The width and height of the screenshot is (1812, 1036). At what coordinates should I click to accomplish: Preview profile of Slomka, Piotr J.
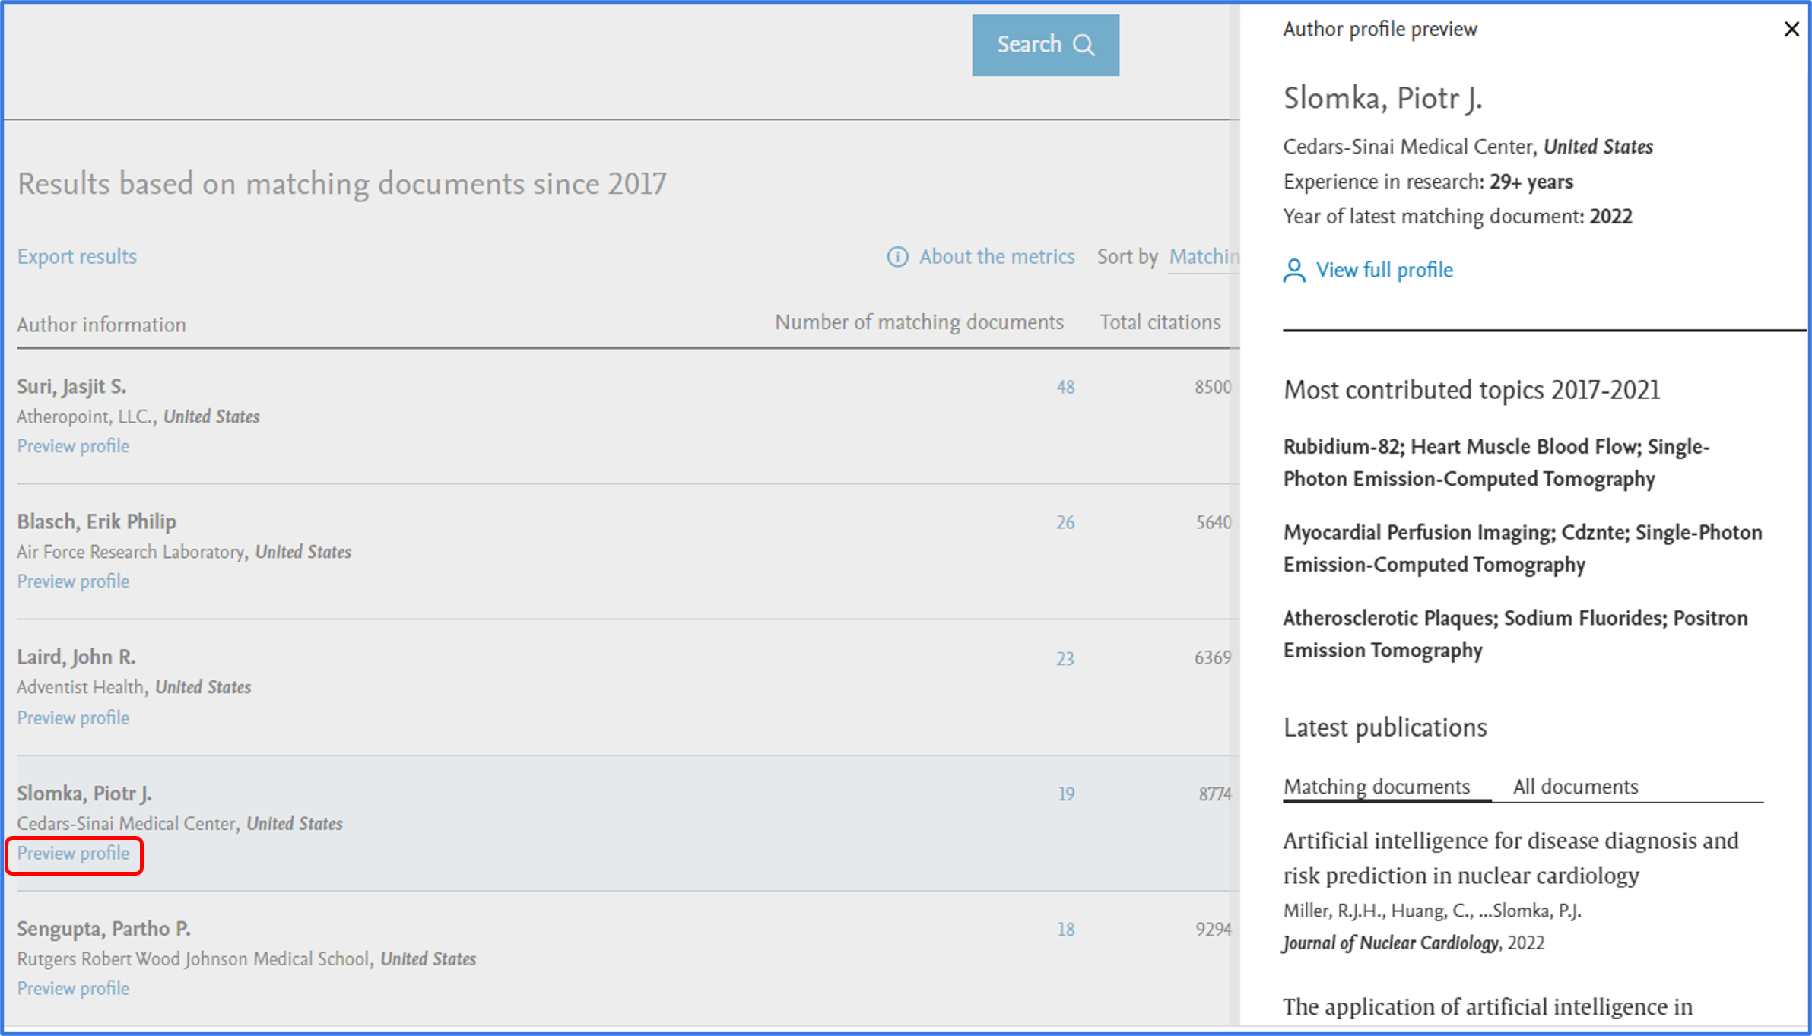(73, 854)
